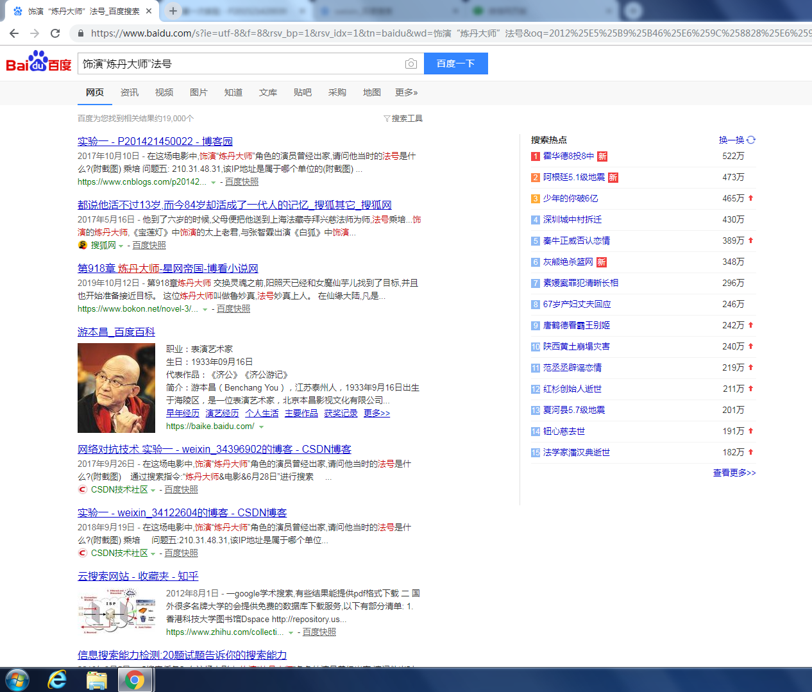Open 获奖记录 link for 游本昌
Viewport: 812px width, 692px height.
coord(341,413)
